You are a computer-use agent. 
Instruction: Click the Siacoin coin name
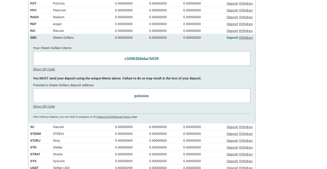click(58, 127)
